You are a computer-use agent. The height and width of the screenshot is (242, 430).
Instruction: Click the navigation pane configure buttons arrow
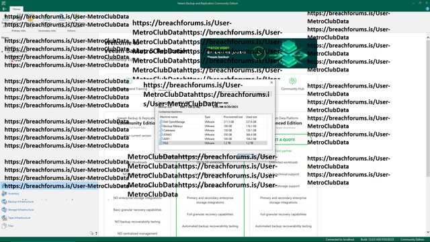click(96, 233)
